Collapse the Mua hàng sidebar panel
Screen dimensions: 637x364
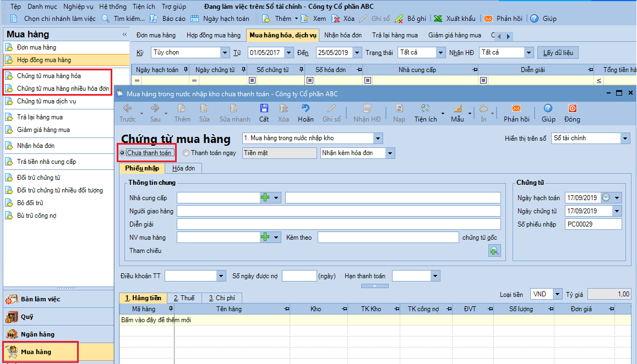(x=125, y=35)
